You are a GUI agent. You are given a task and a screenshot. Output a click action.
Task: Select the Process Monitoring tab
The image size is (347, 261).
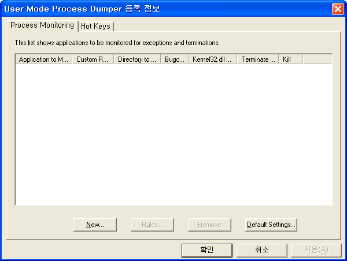tap(42, 25)
